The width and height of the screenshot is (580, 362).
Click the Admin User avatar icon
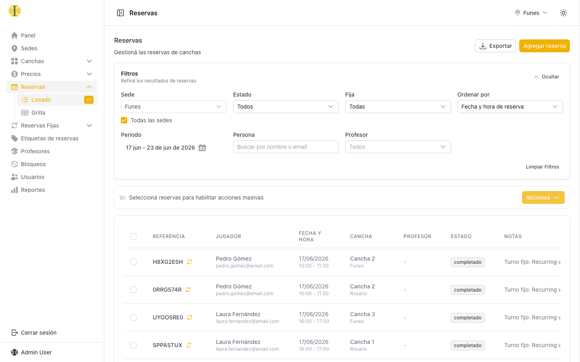(x=14, y=352)
